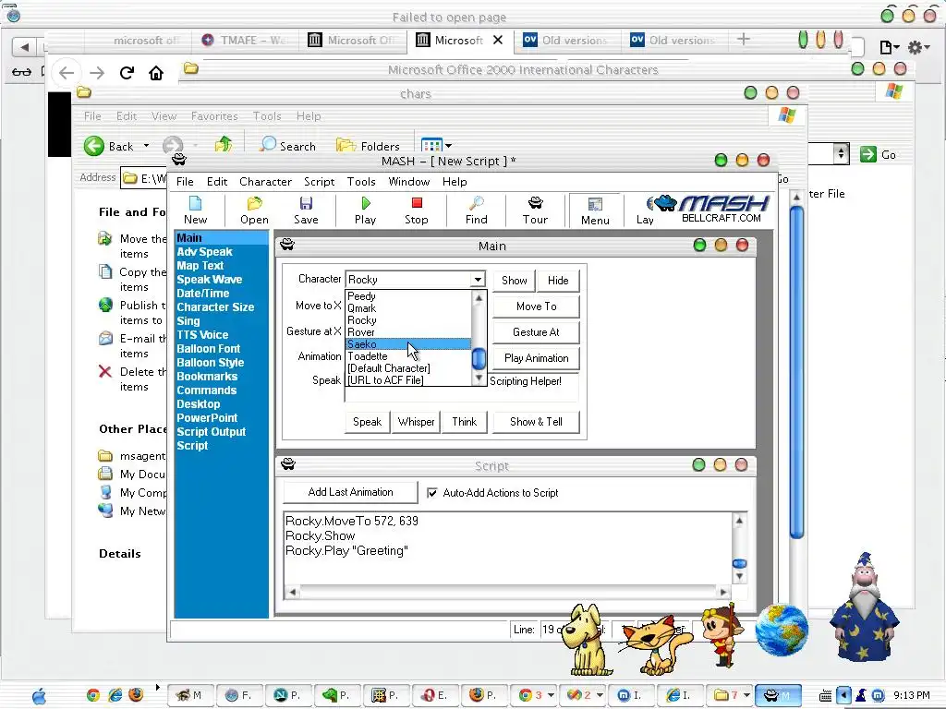The width and height of the screenshot is (946, 709).
Task: Open the Views dropdown in explorer toolbar
Action: coord(436,145)
